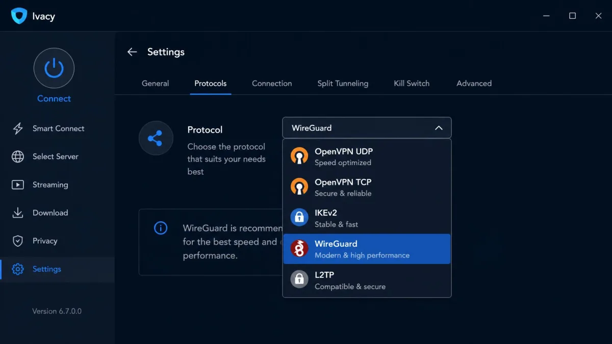
Task: Minimize the Ivacy window
Action: 547,16
